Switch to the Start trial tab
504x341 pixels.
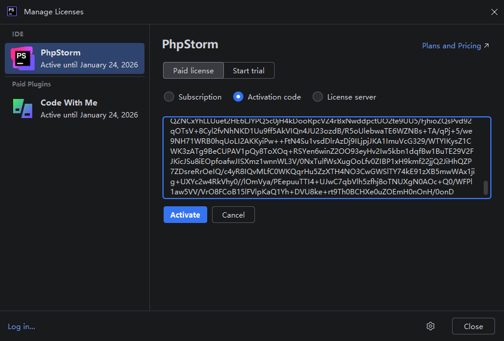248,70
